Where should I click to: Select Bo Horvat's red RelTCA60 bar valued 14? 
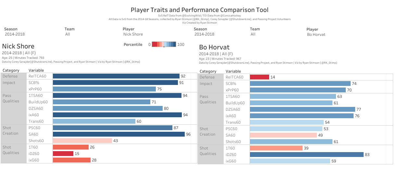259,77
